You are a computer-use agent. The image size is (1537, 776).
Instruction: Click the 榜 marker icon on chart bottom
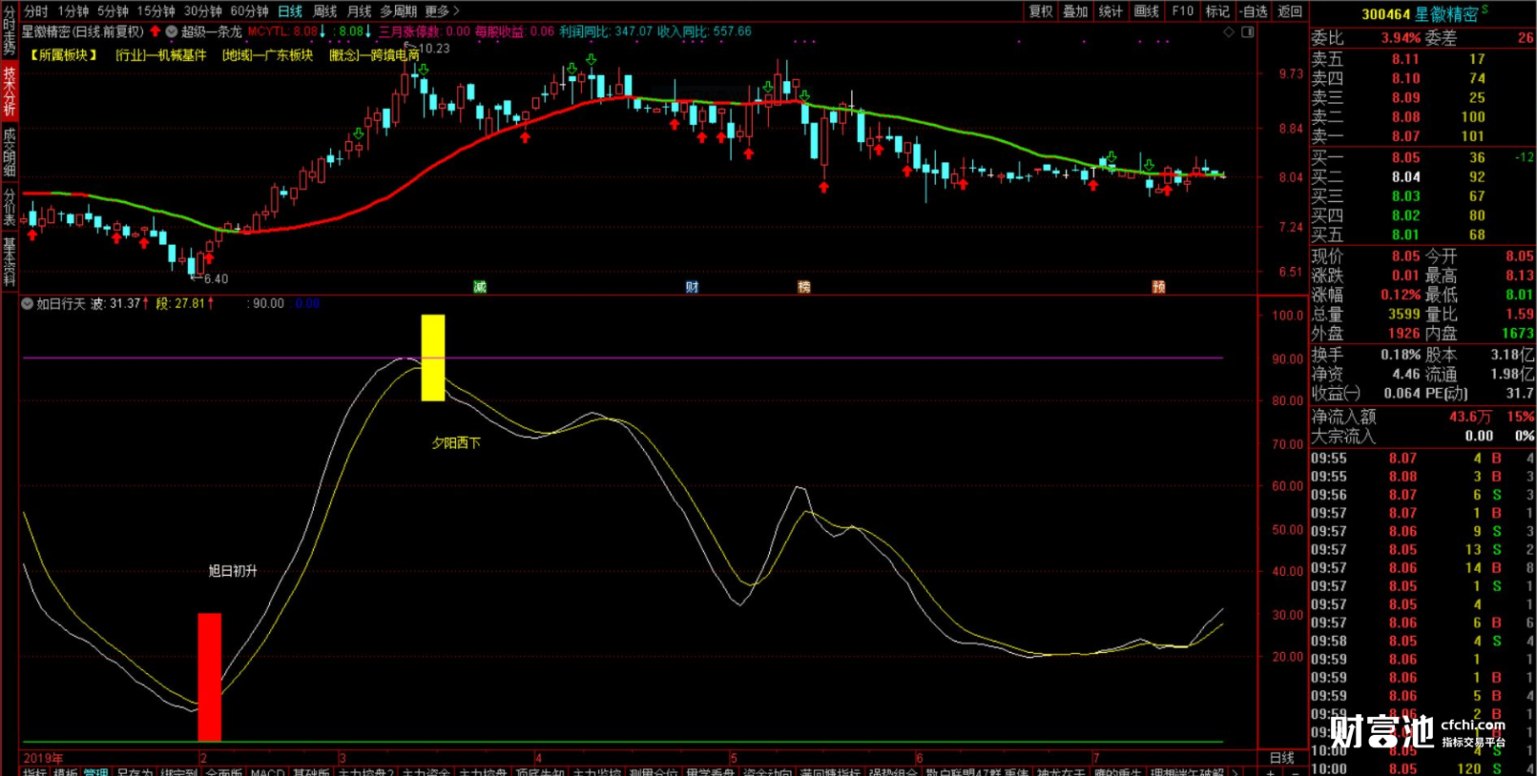click(x=804, y=287)
